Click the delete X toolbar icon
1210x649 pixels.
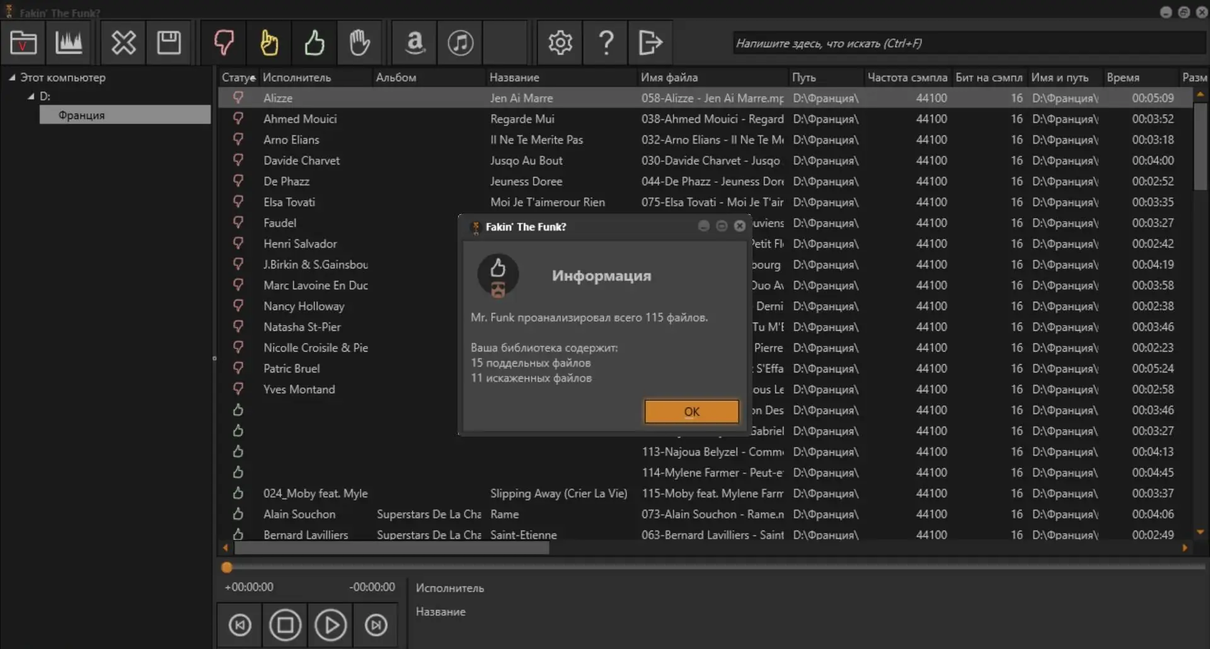(123, 42)
